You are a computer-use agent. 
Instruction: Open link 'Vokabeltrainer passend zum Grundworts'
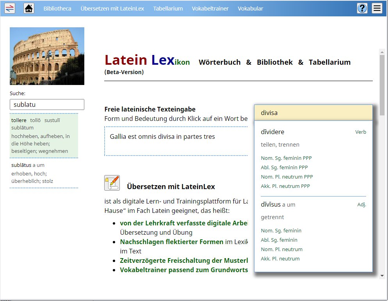[184, 270]
